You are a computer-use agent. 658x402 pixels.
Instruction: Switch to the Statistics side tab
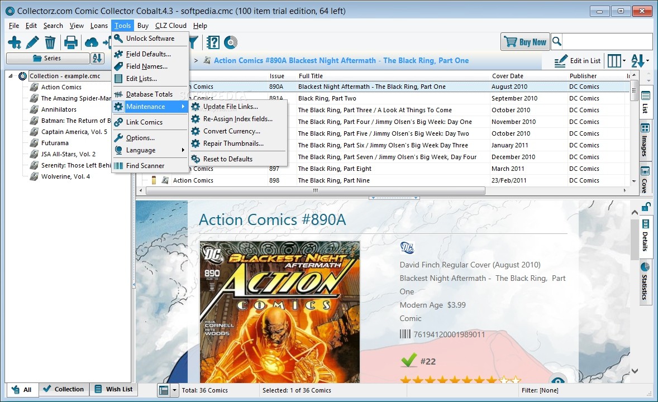(645, 281)
